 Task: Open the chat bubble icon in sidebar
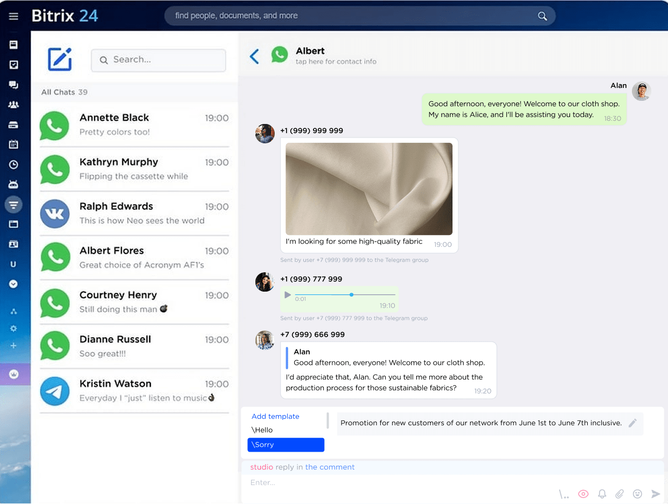[14, 85]
